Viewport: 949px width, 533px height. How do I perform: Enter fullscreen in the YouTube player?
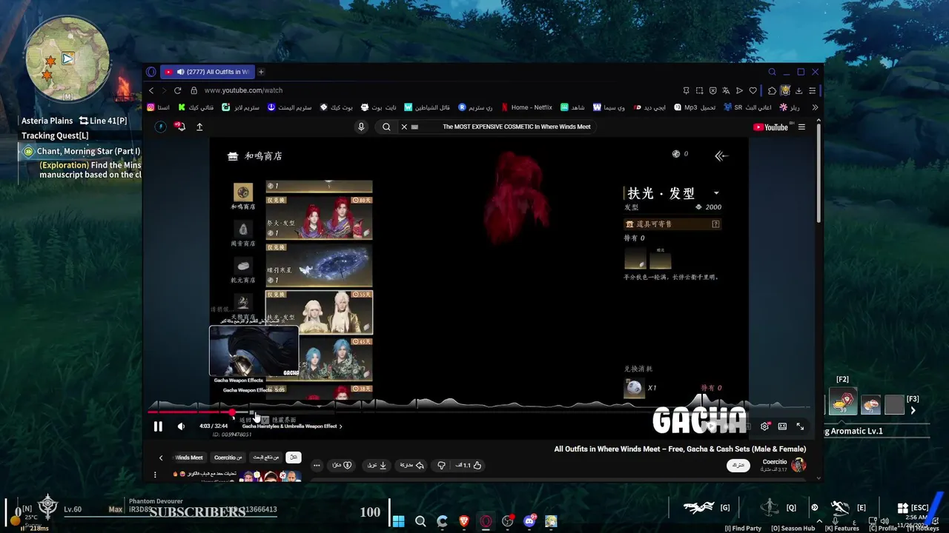click(800, 426)
